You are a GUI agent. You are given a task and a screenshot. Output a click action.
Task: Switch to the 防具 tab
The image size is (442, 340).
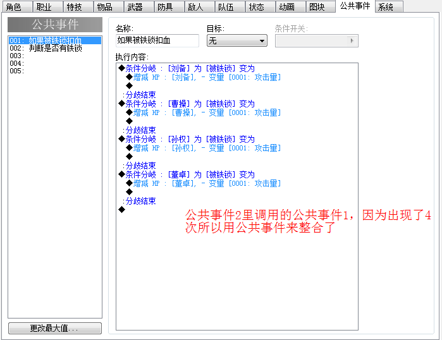pyautogui.click(x=169, y=7)
